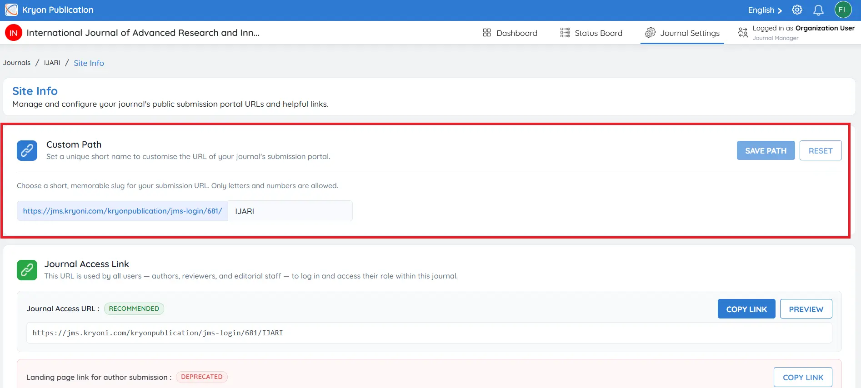Click the Kryon Publication logo icon

tap(11, 10)
